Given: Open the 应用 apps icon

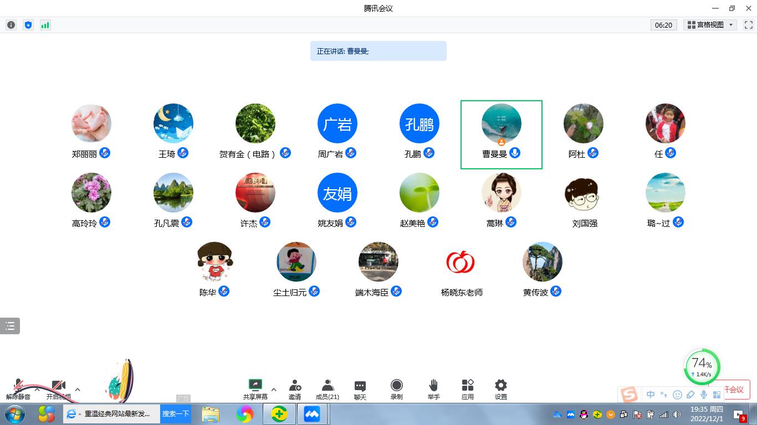Looking at the screenshot, I should [468, 389].
